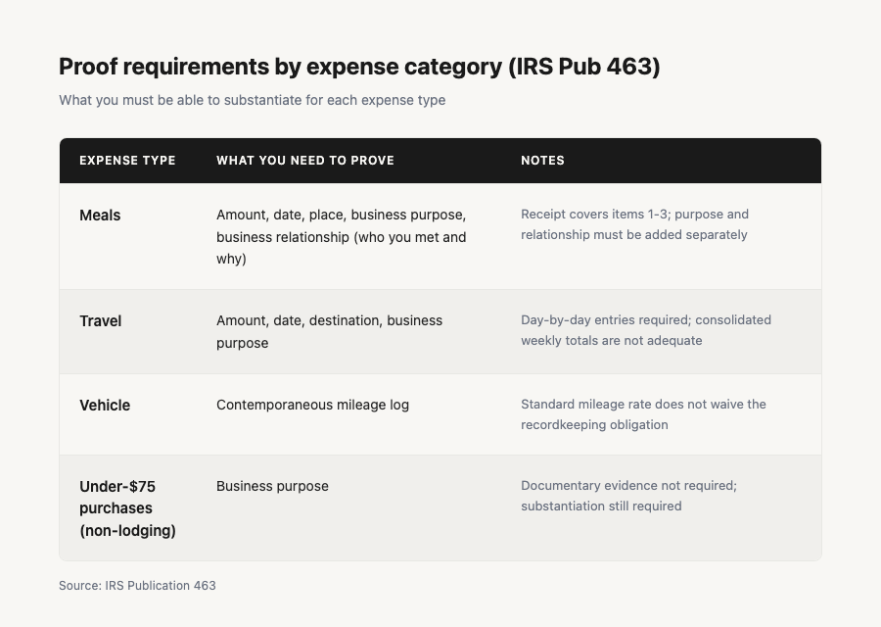881x627 pixels.
Task: Click the 'WHAT YOU NEED TO PROVE' column header
Action: 305,161
